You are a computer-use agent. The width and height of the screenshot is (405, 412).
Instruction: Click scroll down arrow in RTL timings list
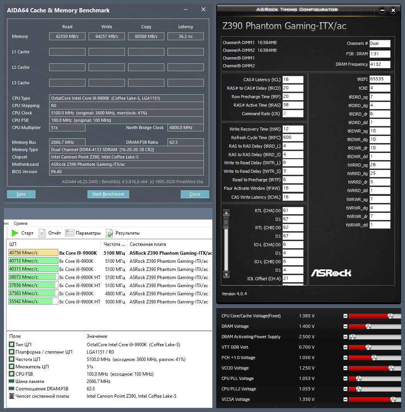tap(226, 274)
